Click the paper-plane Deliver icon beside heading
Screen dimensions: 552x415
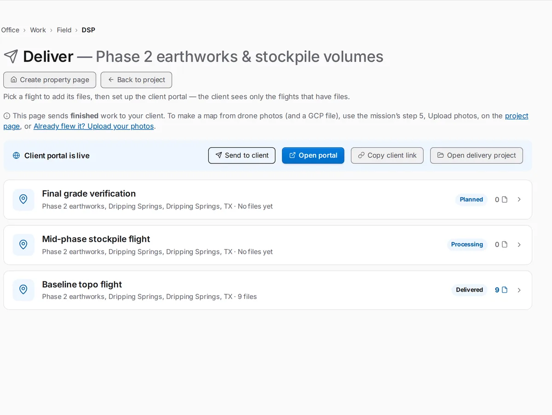pos(11,57)
